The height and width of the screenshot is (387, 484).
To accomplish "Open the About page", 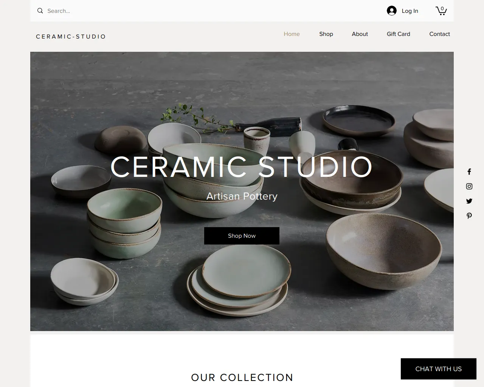I will tap(360, 34).
